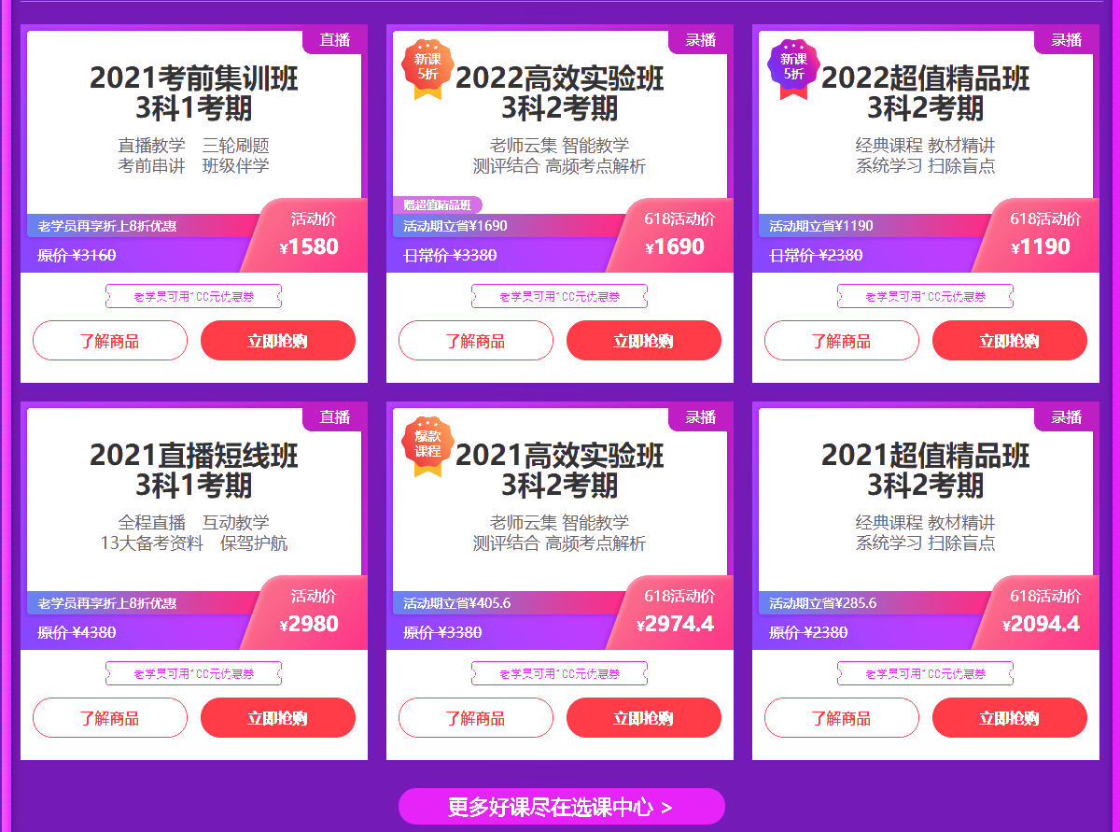Click the 录播 tag on 2021超值精品班 card
The width and height of the screenshot is (1120, 832).
tap(1067, 417)
